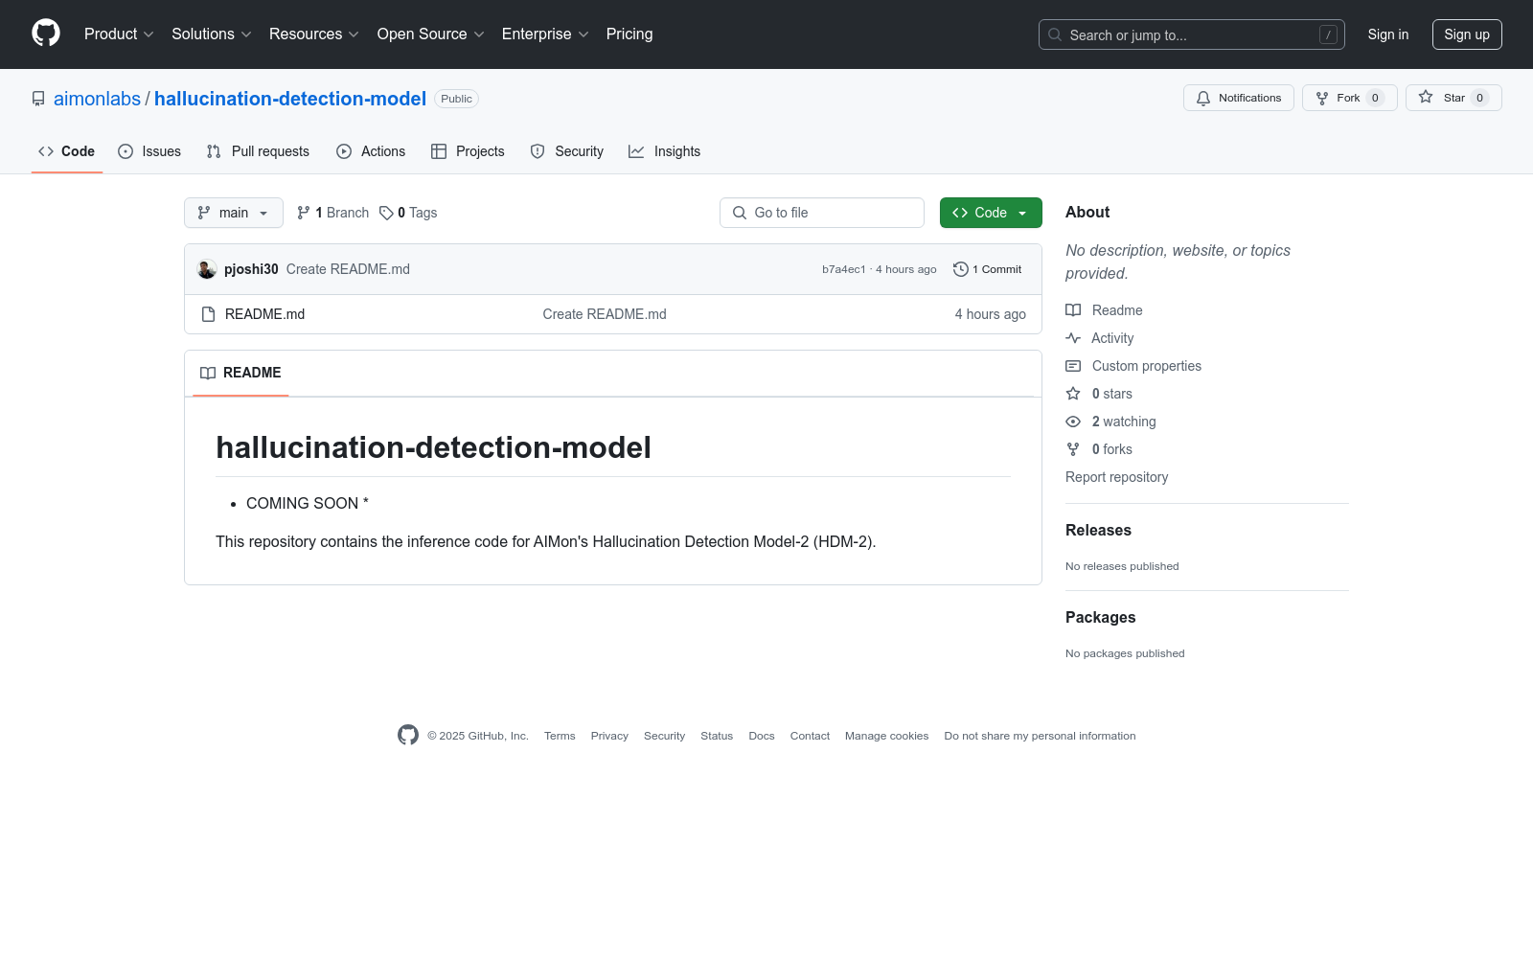Open the README.md row's commit message
This screenshot has height=958, width=1533.
click(x=605, y=314)
